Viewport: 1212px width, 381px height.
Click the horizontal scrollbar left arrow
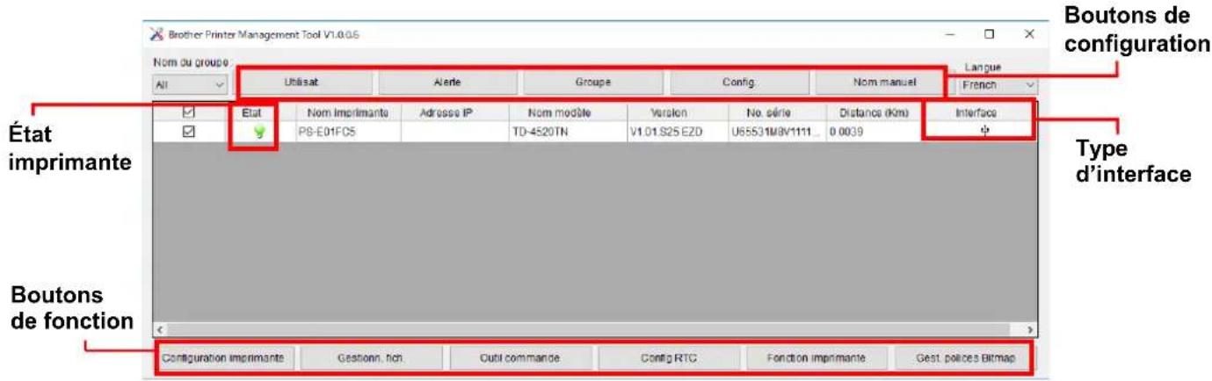pyautogui.click(x=160, y=329)
